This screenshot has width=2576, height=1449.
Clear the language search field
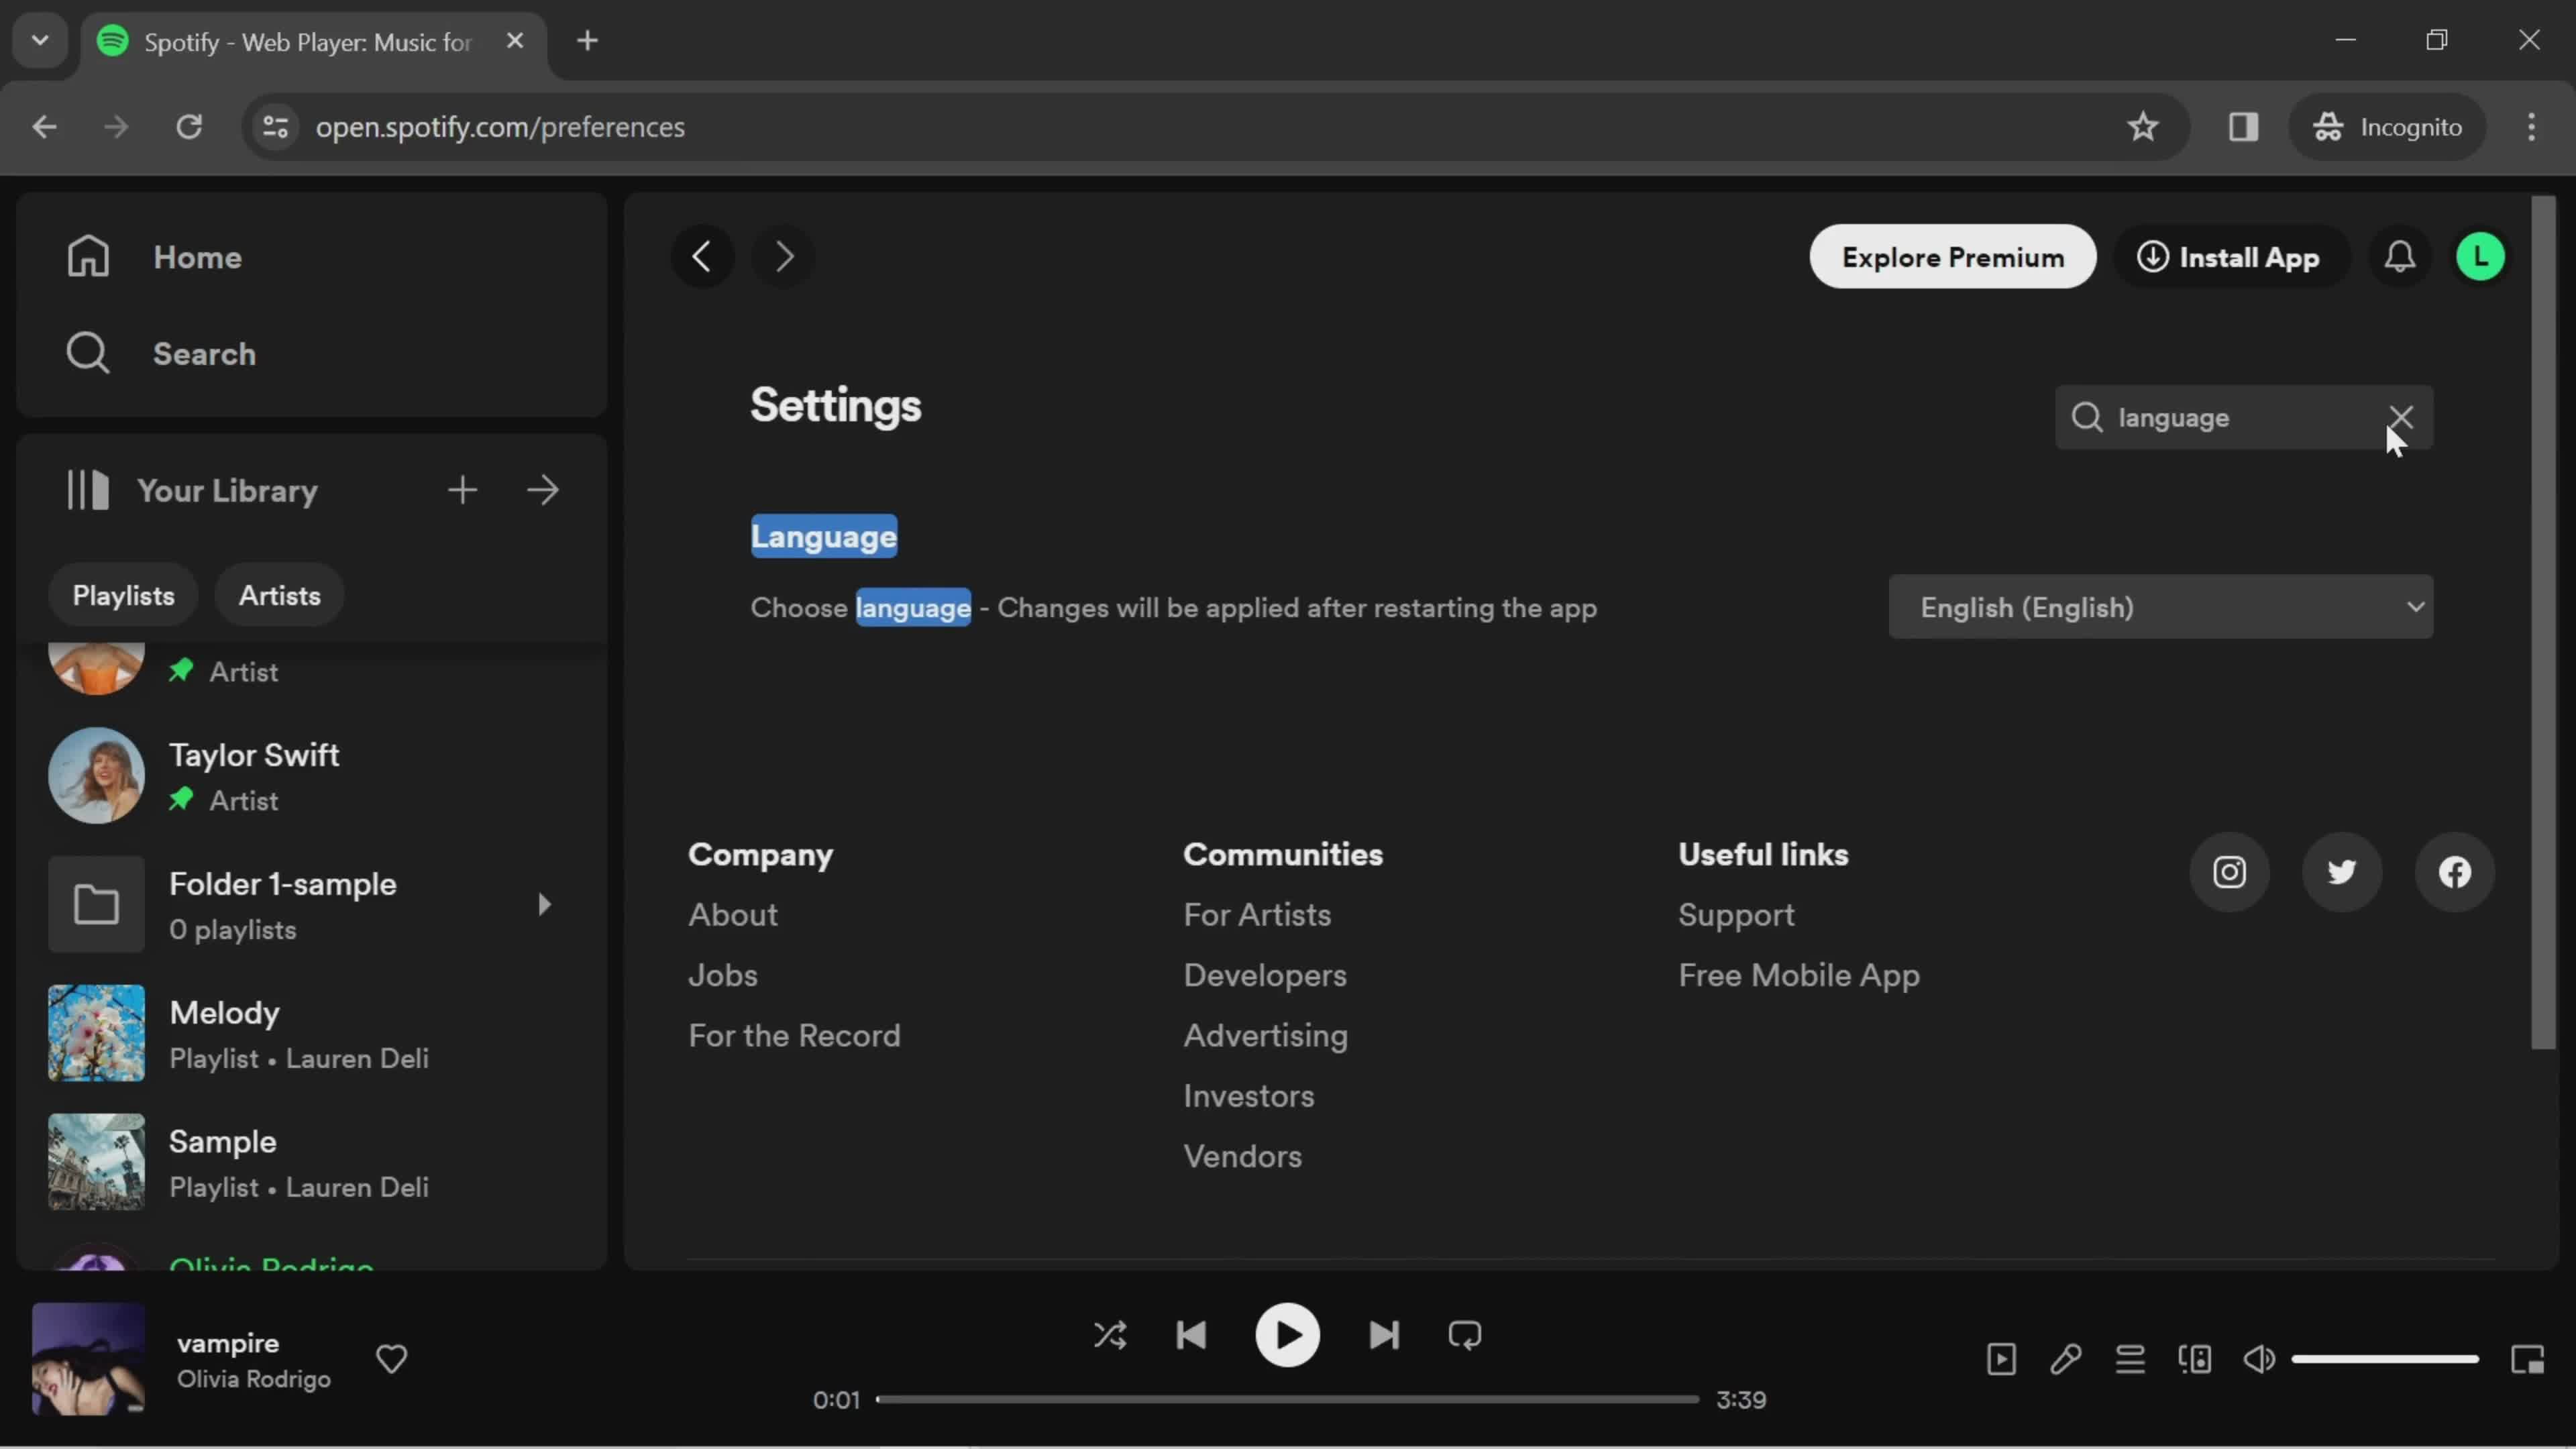[x=2401, y=416]
